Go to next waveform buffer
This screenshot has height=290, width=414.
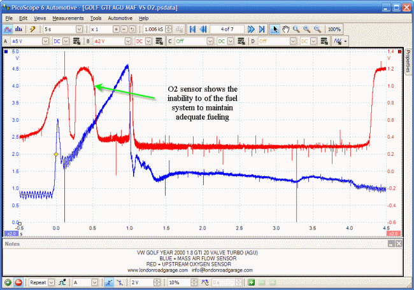point(251,29)
